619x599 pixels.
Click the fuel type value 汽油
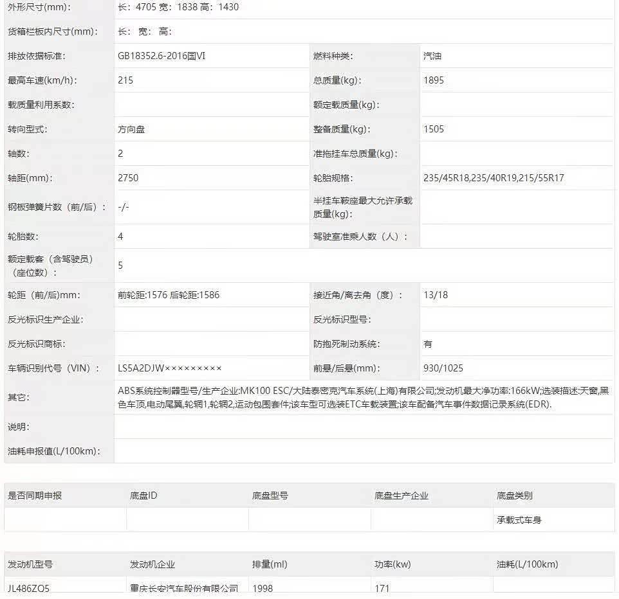point(432,56)
